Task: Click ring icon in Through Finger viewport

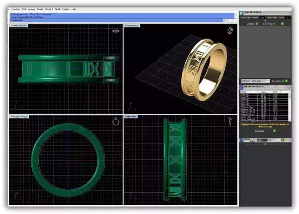Action: 115,121
